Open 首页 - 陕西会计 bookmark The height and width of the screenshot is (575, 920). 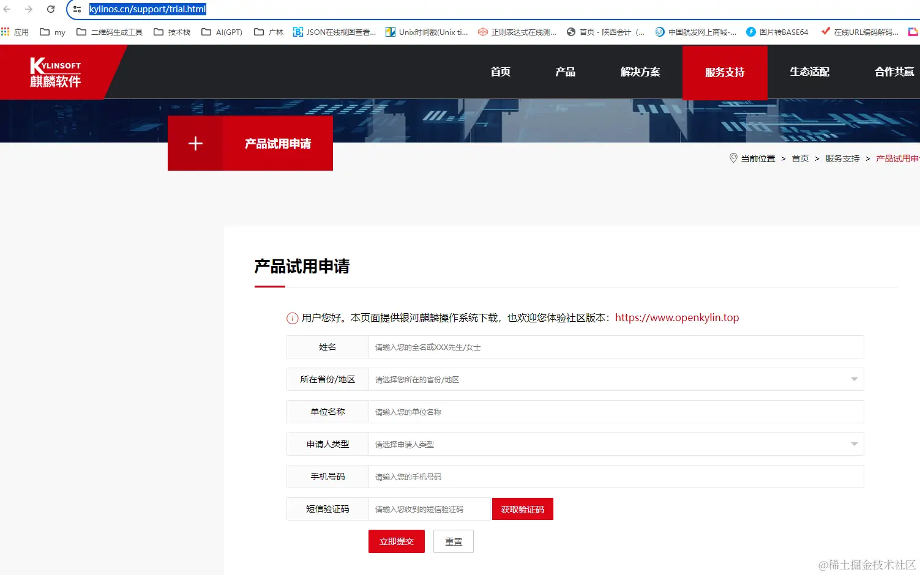pyautogui.click(x=605, y=32)
